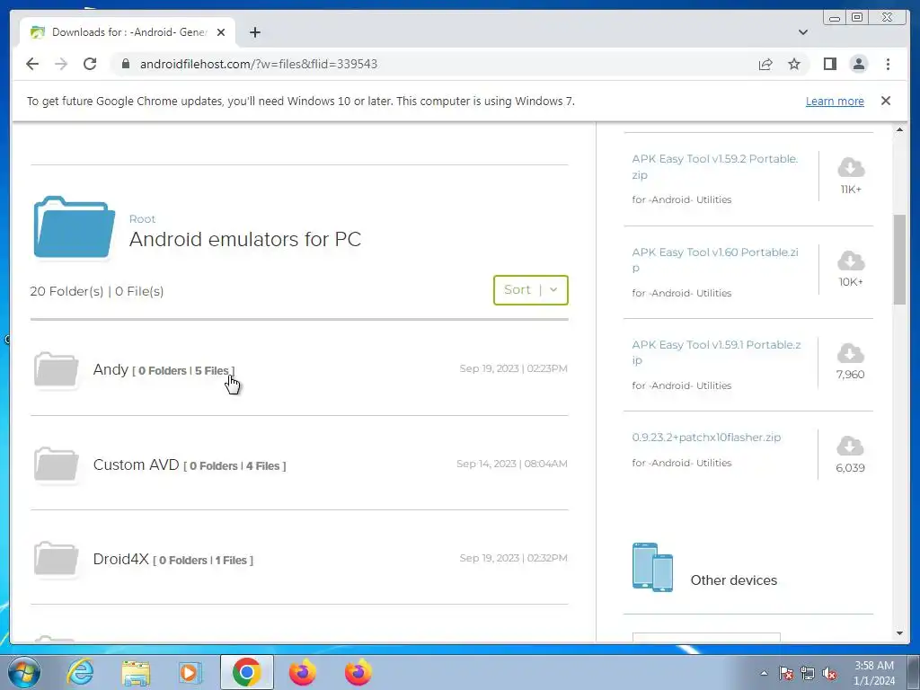
Task: Open the Chrome profile avatar
Action: click(858, 64)
